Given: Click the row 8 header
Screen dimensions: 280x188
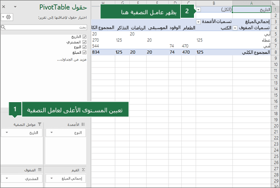Looking at the screenshot, I should coord(275,52).
